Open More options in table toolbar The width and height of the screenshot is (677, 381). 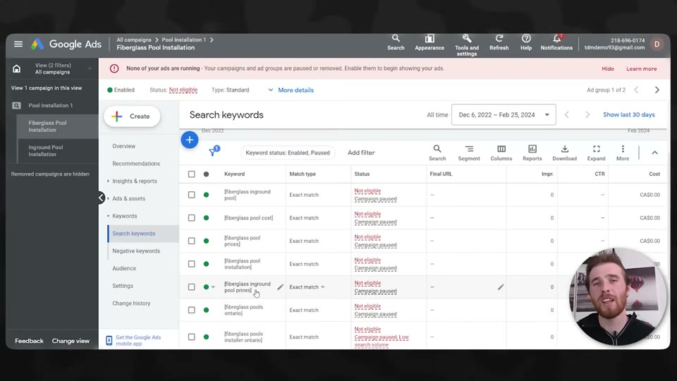pos(623,153)
